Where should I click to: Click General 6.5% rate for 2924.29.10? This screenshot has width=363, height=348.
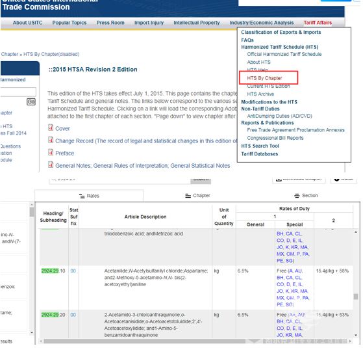243,271
